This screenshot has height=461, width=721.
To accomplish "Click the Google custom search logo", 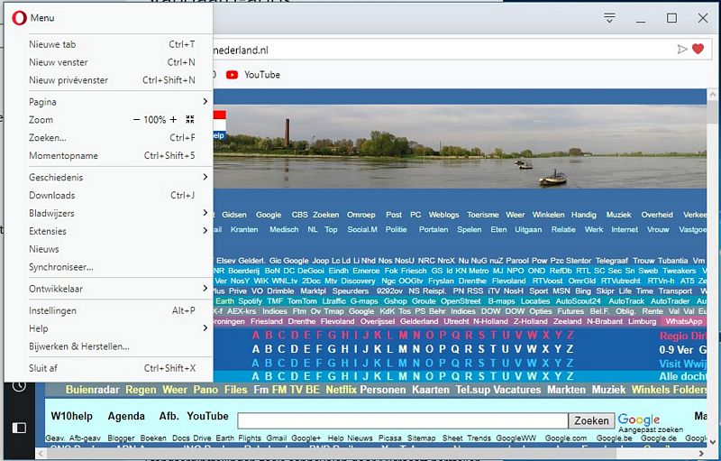I will point(639,420).
